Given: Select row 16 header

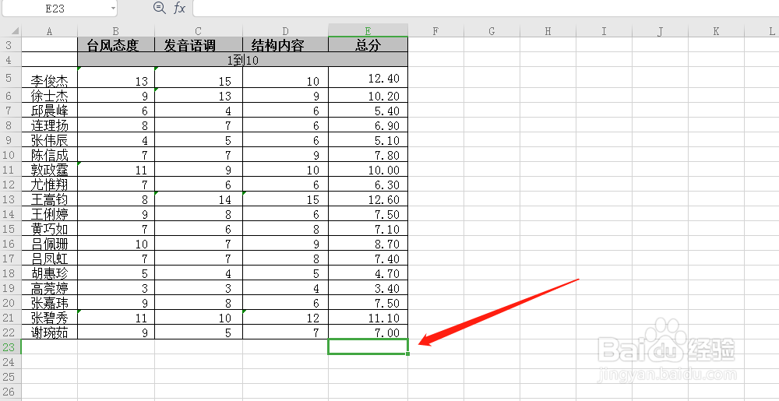Looking at the screenshot, I should point(9,244).
